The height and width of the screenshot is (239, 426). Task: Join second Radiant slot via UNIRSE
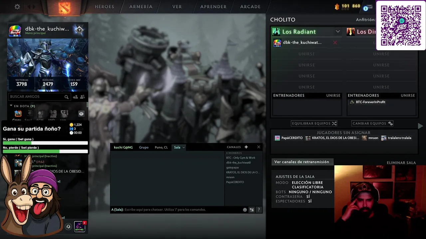click(x=307, y=54)
